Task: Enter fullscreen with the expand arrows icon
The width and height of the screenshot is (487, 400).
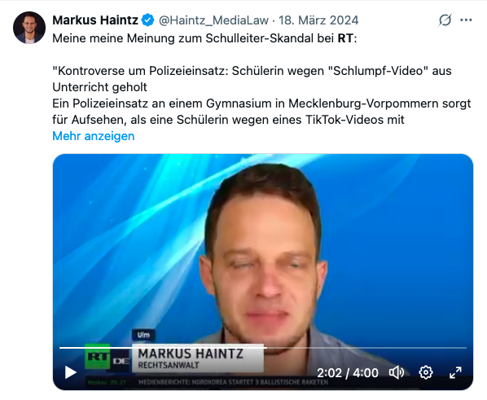Action: [455, 372]
